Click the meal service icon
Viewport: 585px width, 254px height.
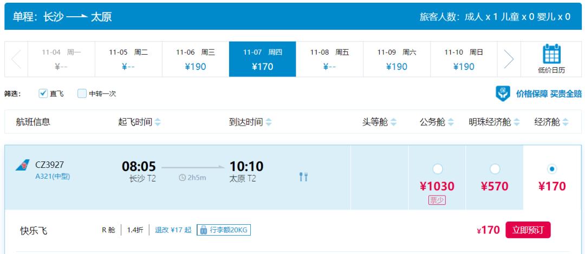tap(302, 177)
